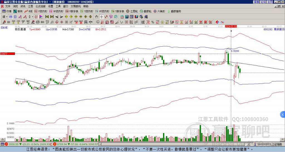Click horizontal scrollbar left arrow
This screenshot has width=285, height=152.
click(x=100, y=144)
